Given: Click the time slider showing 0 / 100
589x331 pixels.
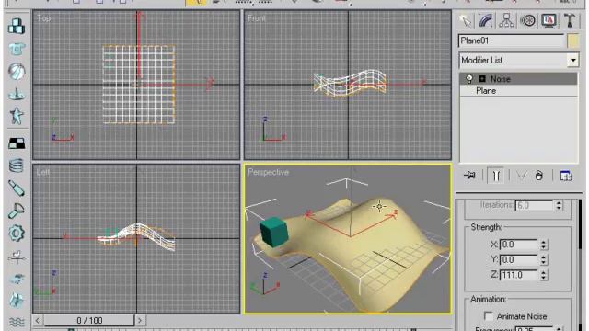Looking at the screenshot, I should point(89,320).
